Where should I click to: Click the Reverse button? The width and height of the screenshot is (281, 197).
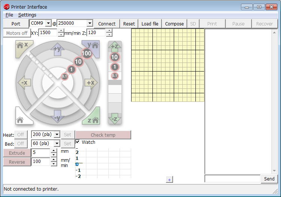[17, 162]
